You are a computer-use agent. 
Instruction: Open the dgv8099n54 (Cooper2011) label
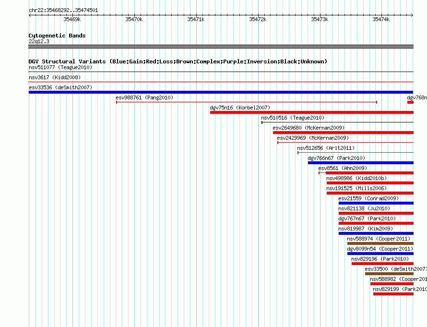click(380, 249)
